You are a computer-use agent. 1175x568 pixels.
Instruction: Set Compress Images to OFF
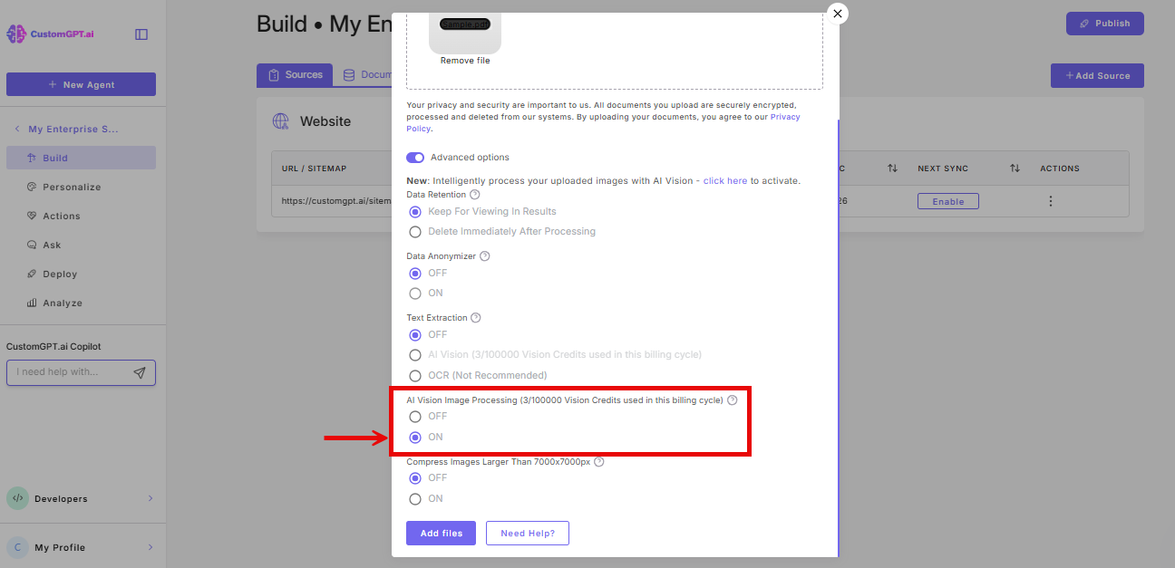415,477
